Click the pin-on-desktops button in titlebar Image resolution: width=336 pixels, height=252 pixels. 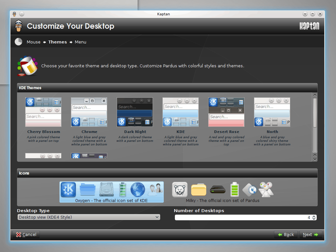coord(22,14)
